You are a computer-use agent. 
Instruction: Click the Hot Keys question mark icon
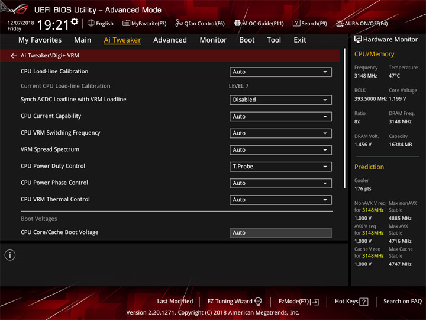(x=364, y=302)
